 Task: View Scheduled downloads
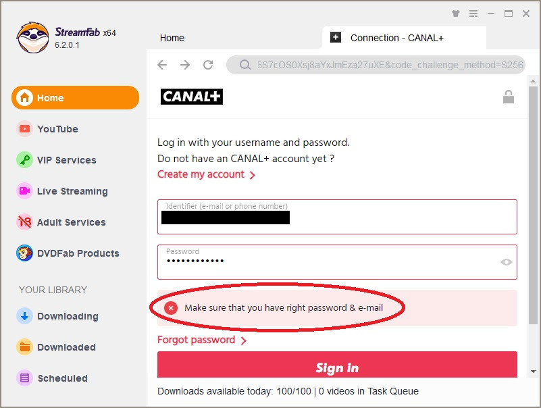62,378
